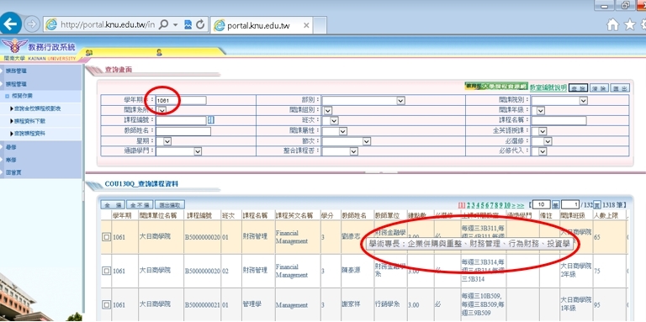This screenshot has width=646, height=322.
Task: Click the 教師姓名 input field
Action: pos(183,131)
